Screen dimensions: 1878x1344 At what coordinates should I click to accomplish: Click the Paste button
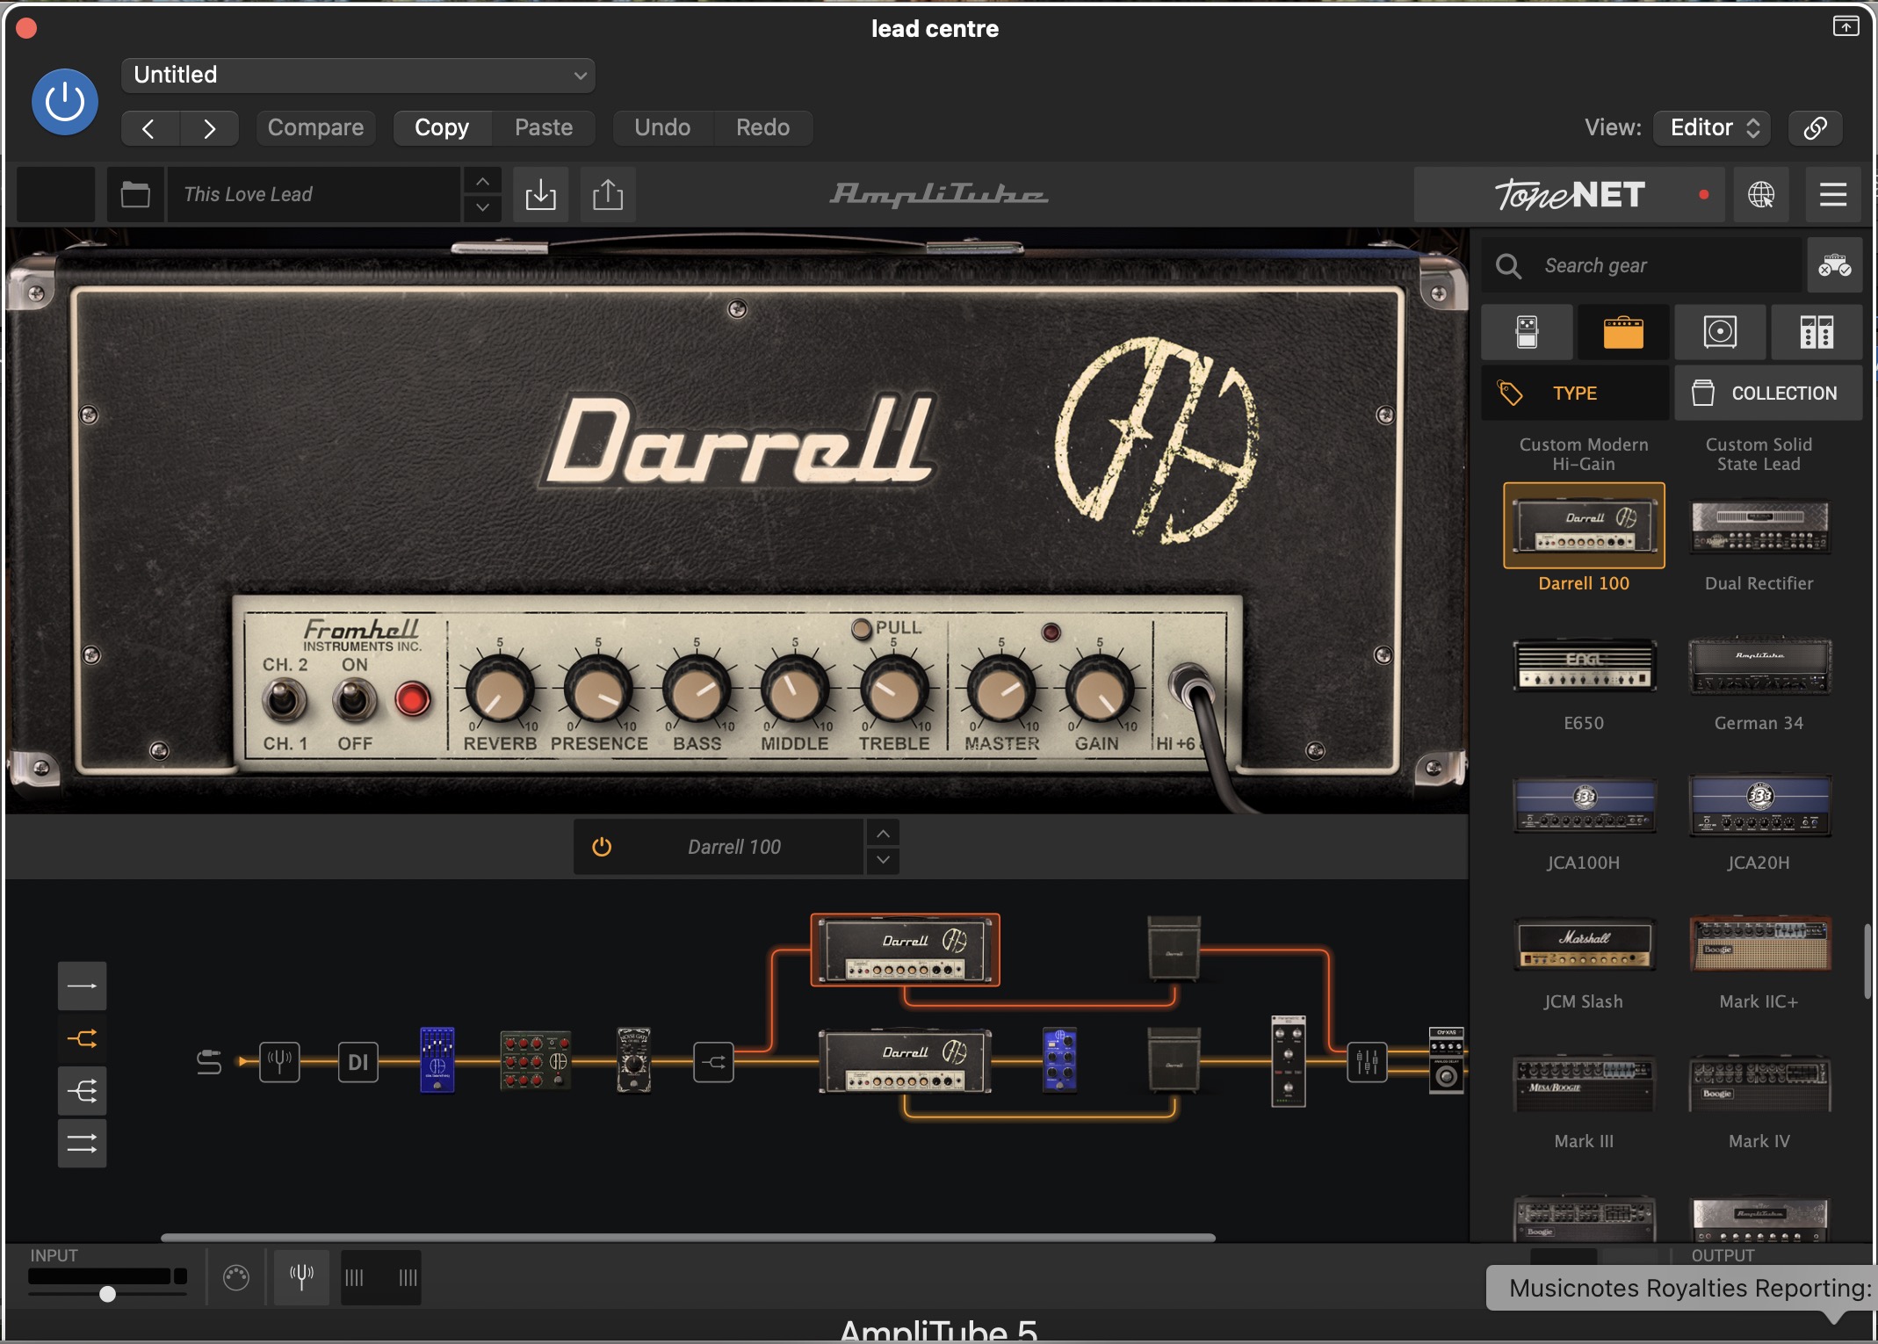[x=544, y=128]
